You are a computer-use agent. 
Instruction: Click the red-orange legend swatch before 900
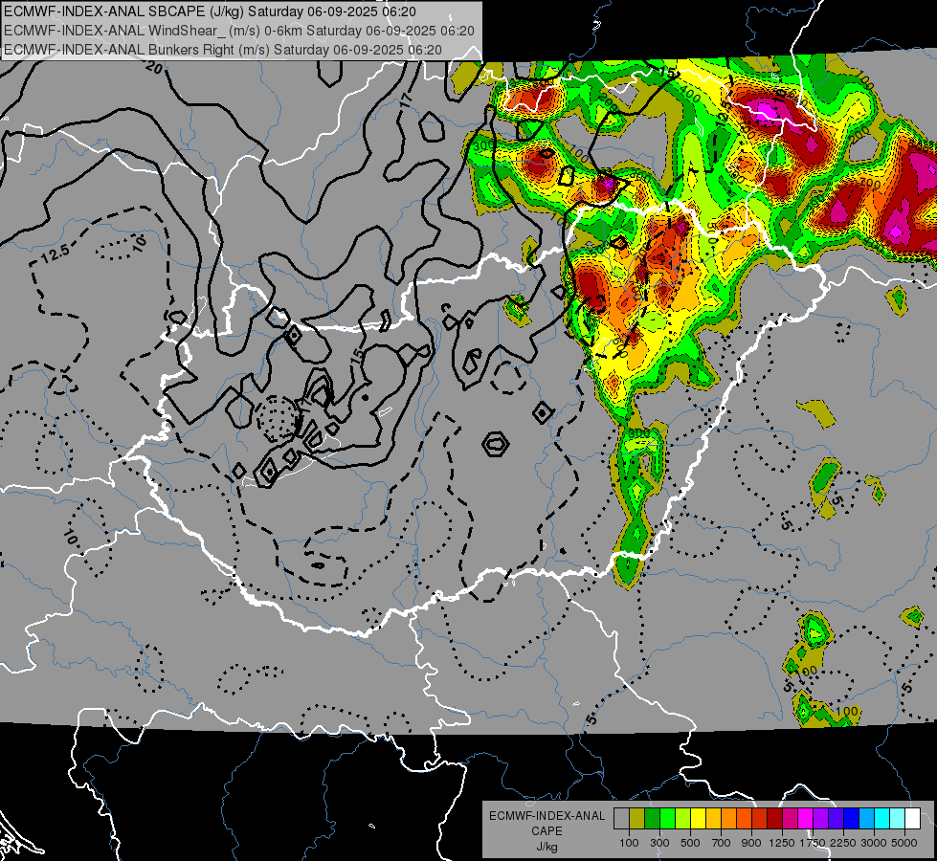744,819
